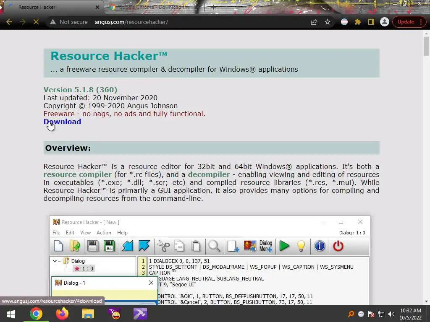Click the Save floppy disk toolbar icon
Image resolution: width=430 pixels, height=322 pixels.
(x=93, y=246)
